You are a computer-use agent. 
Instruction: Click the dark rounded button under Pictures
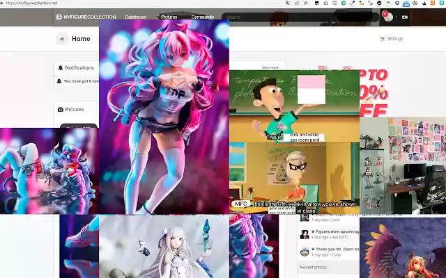[x=79, y=126]
